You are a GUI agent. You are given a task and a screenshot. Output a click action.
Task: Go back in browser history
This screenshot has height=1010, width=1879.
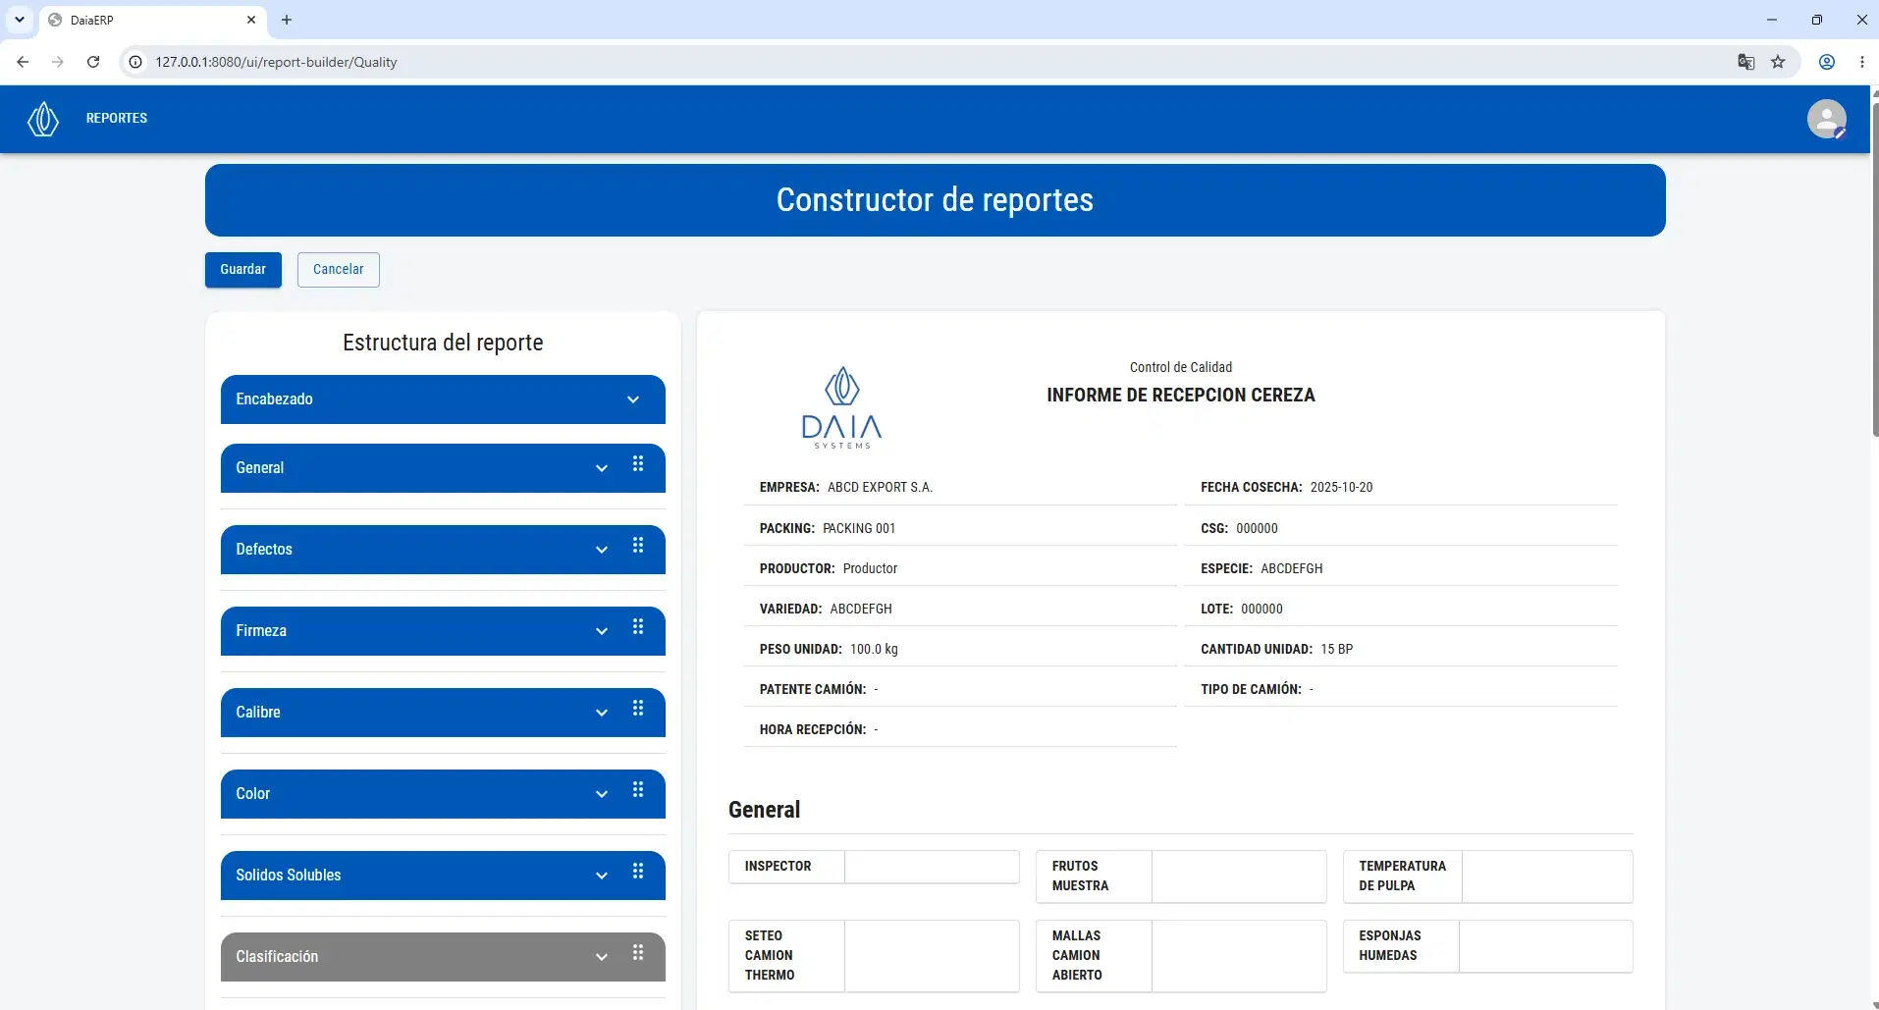(x=23, y=62)
